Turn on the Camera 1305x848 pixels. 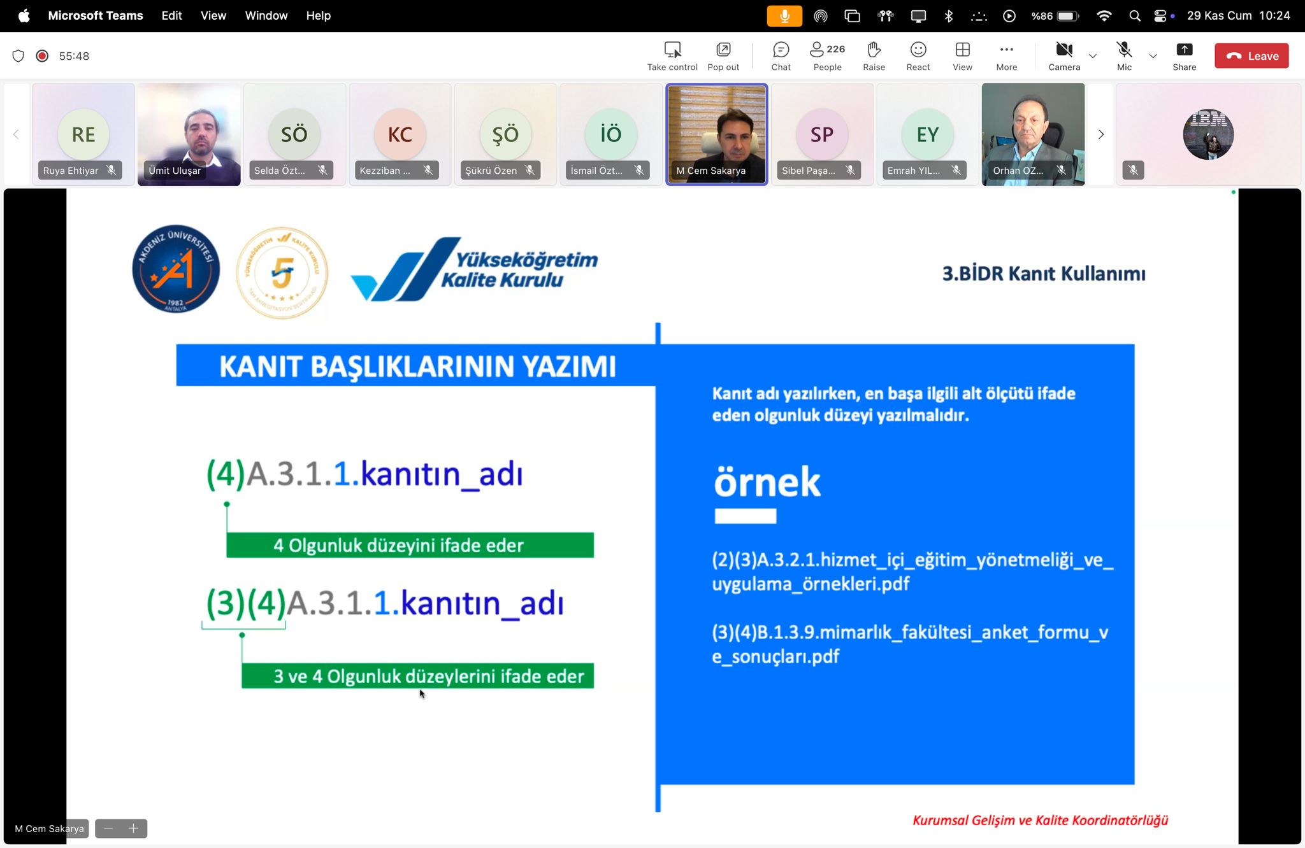coord(1064,56)
